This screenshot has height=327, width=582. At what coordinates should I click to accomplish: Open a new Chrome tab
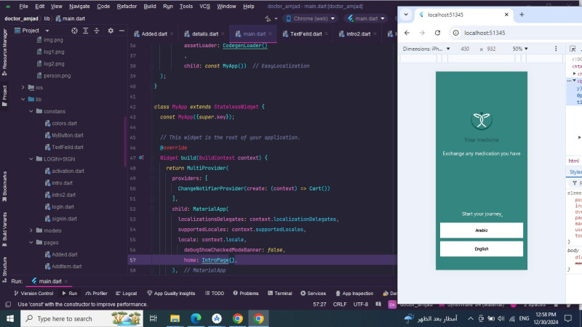point(522,15)
